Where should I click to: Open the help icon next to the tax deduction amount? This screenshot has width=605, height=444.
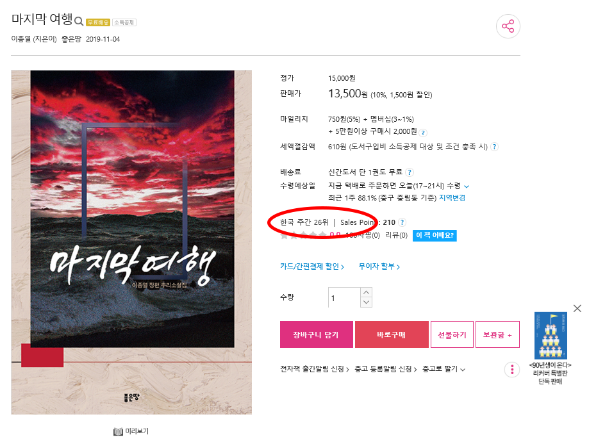494,147
